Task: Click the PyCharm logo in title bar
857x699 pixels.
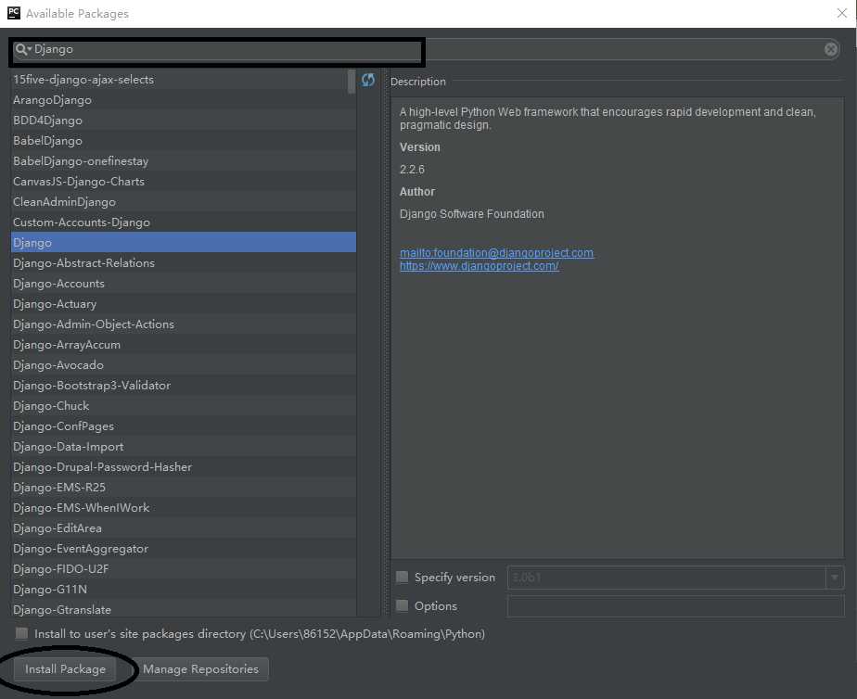Action: [x=14, y=13]
